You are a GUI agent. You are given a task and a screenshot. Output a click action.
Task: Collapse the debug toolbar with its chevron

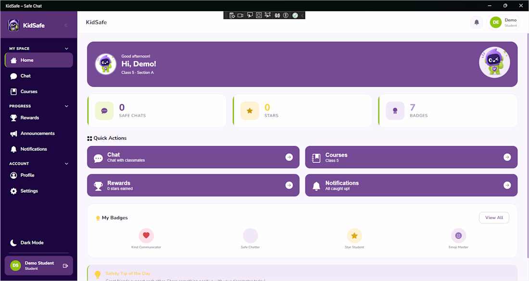[302, 15]
